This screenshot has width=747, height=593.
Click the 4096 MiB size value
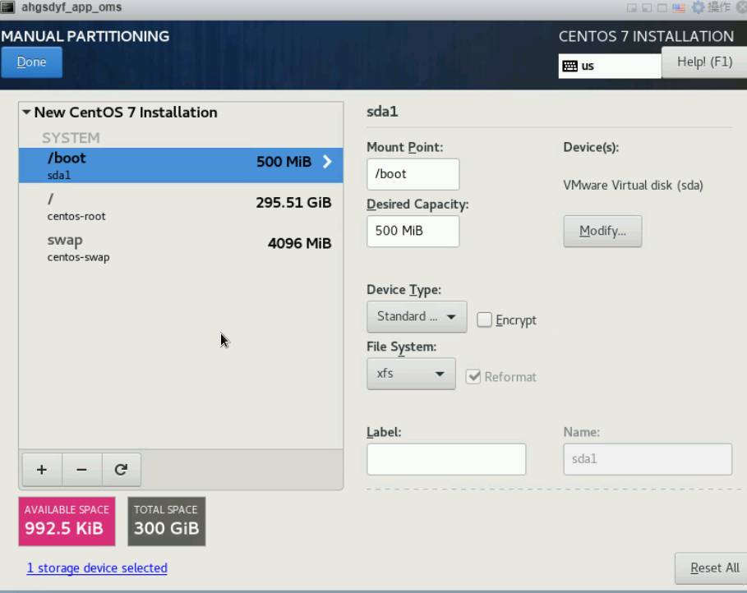pyautogui.click(x=299, y=243)
